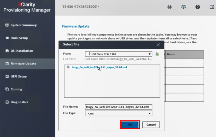Open settings via the gear icon
The width and height of the screenshot is (216, 137).
[183, 7]
